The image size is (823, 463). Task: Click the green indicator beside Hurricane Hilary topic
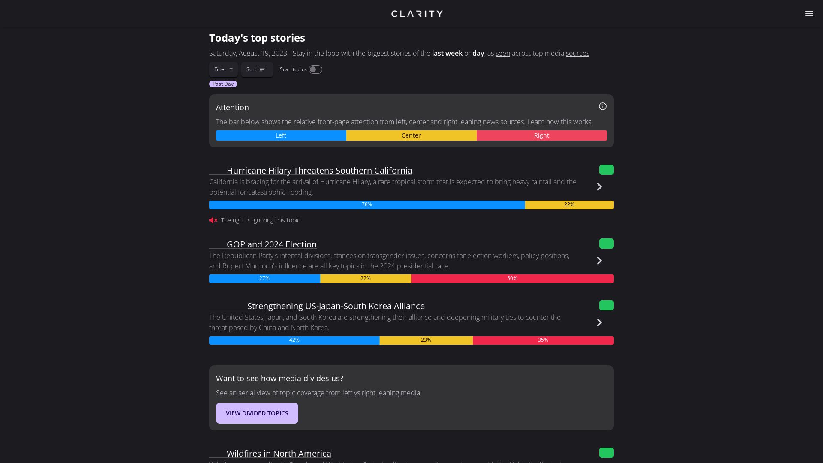coord(606,170)
